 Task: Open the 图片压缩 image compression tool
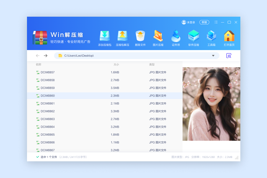pyautogui.click(x=158, y=37)
